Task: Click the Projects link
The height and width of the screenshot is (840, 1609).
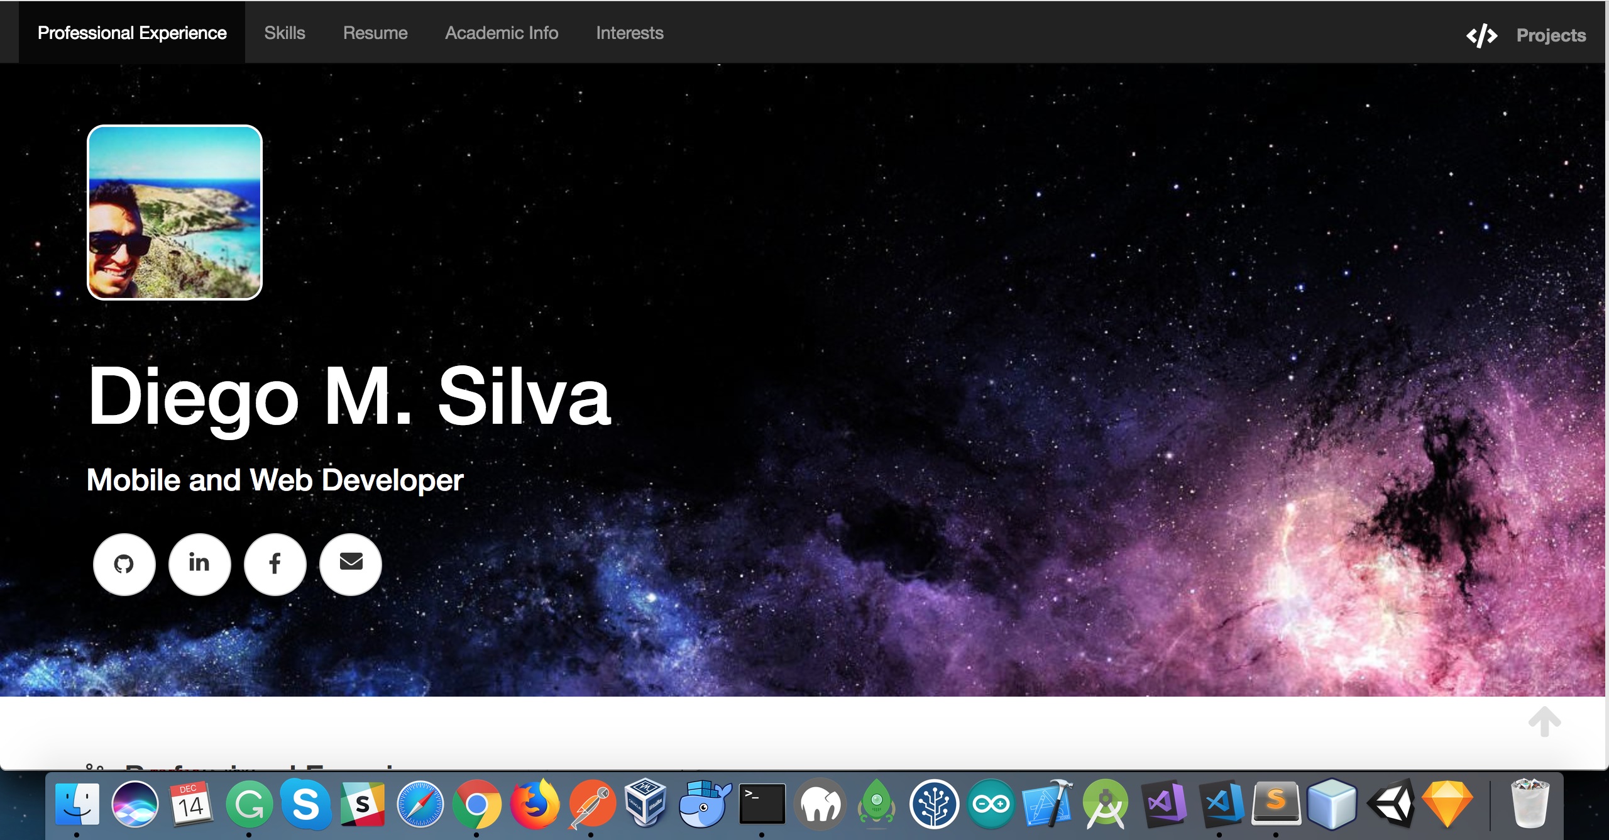Action: click(1551, 35)
